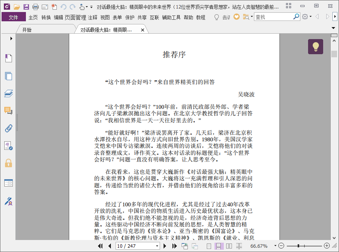Undo the last action
Viewport: 339px width, 252px height.
63,7
